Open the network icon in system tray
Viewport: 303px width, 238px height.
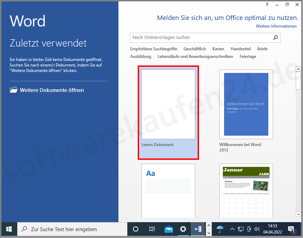point(240,229)
